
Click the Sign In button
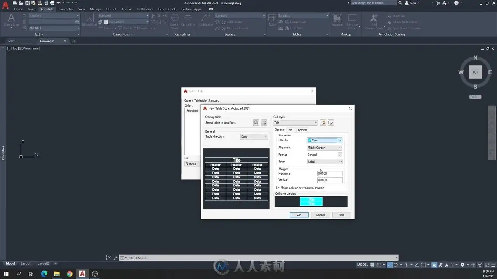pos(412,3)
